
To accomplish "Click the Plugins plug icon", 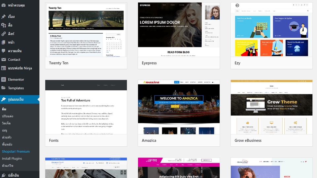I will (x=3, y=175).
